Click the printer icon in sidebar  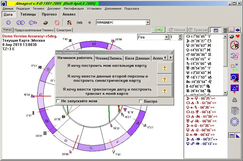[x=235, y=100]
